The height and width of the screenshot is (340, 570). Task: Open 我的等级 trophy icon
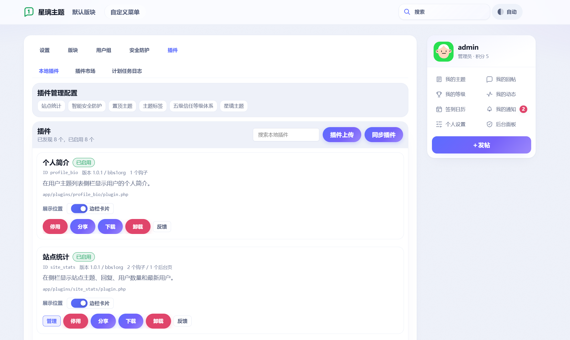point(439,94)
